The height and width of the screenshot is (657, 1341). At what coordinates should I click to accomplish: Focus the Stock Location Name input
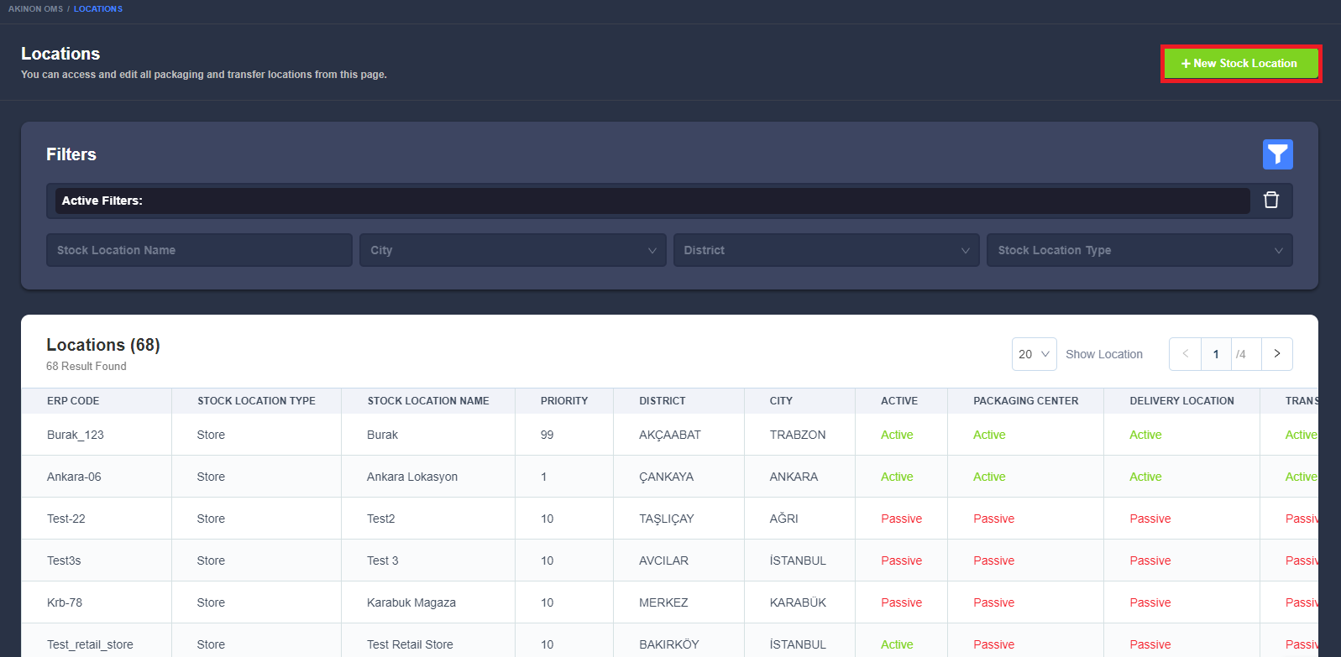click(199, 250)
